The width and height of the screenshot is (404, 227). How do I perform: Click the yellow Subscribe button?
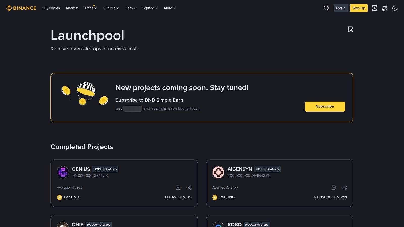[325, 107]
